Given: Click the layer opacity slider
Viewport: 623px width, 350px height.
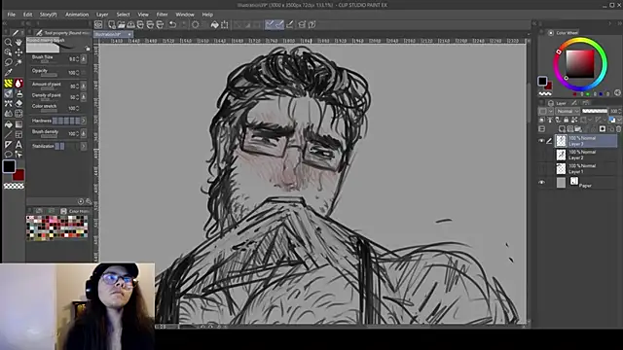Looking at the screenshot, I should 595,111.
